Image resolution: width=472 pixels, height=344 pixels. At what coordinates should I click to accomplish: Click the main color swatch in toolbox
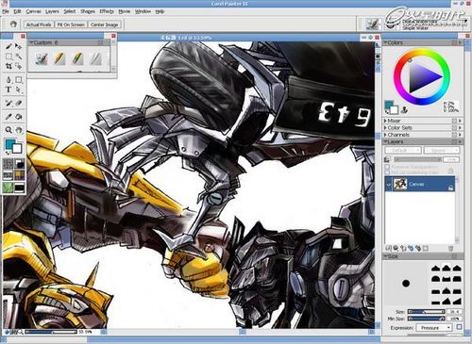10,144
